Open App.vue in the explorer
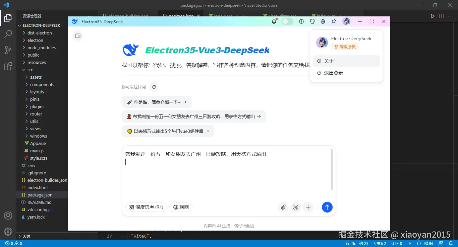The height and width of the screenshot is (247, 458). tap(42, 143)
